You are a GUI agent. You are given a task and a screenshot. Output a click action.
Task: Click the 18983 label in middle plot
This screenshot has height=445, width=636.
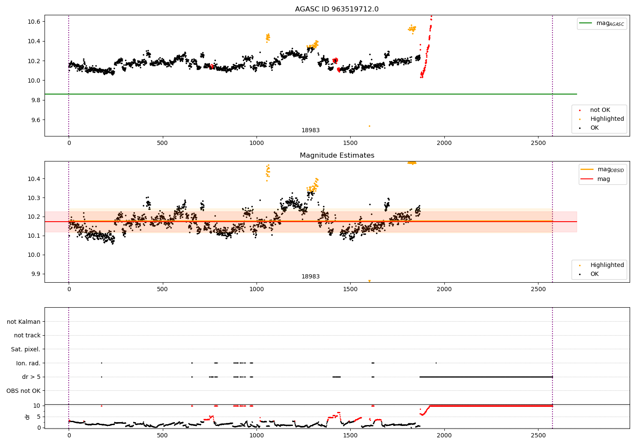310,277
